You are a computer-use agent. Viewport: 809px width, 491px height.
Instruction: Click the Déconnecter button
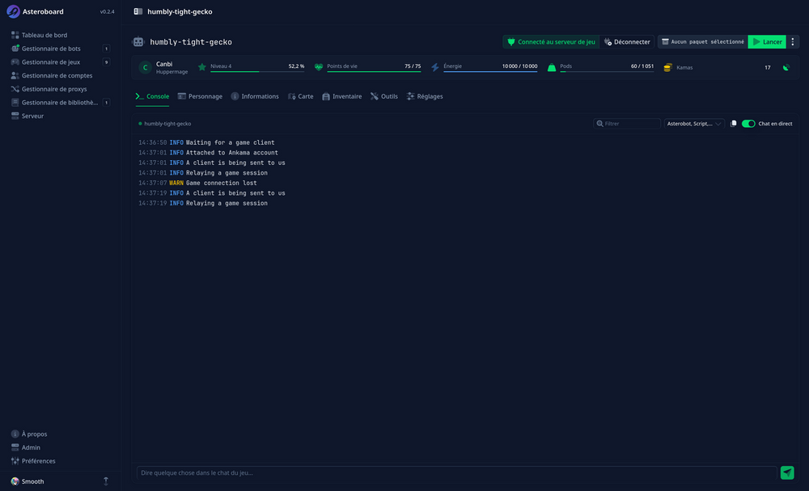click(627, 42)
